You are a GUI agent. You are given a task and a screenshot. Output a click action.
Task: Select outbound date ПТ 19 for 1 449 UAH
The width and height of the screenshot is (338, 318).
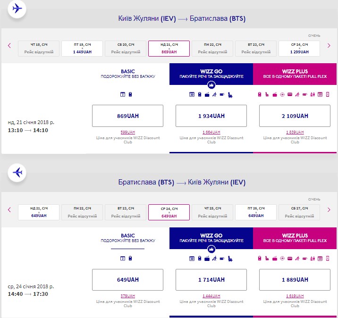[x=82, y=48]
